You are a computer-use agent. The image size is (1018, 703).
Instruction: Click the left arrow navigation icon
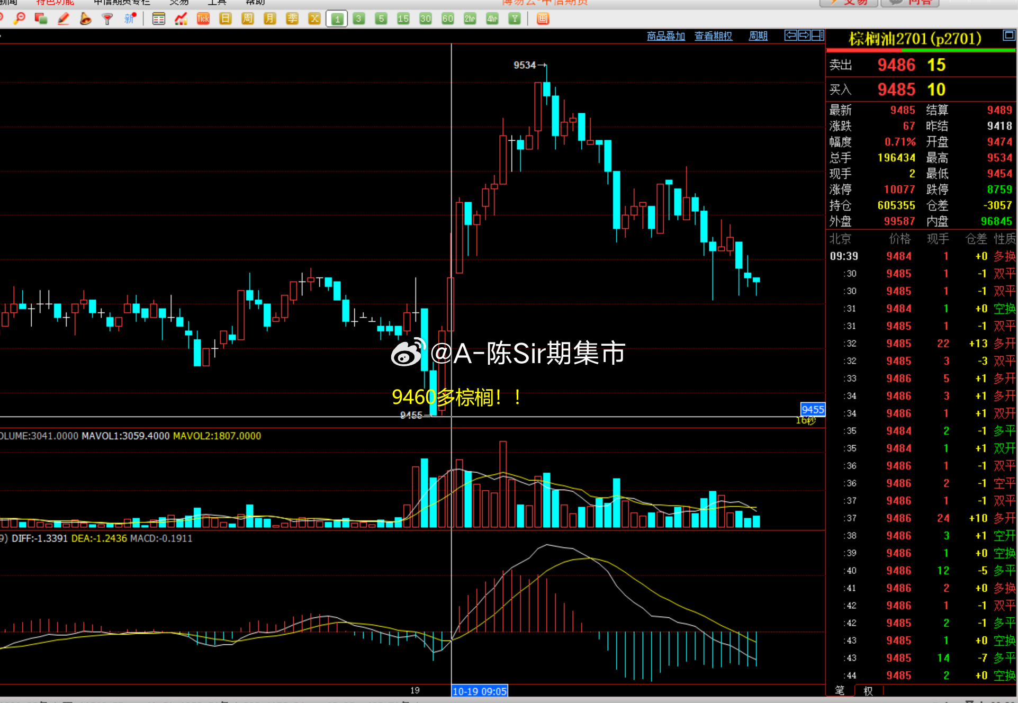790,35
